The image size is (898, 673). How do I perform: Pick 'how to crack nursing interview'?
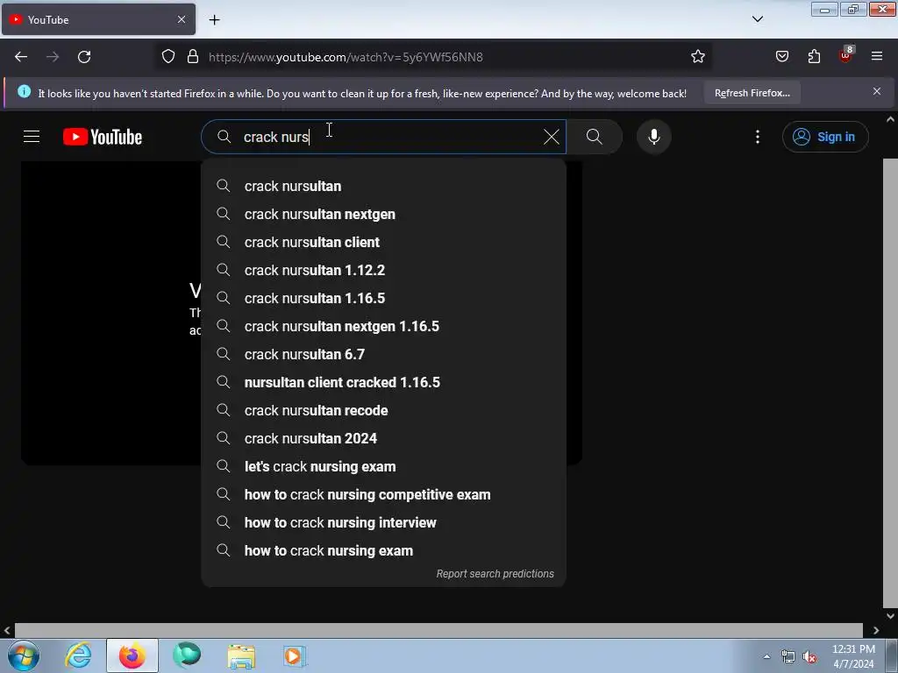click(384, 522)
